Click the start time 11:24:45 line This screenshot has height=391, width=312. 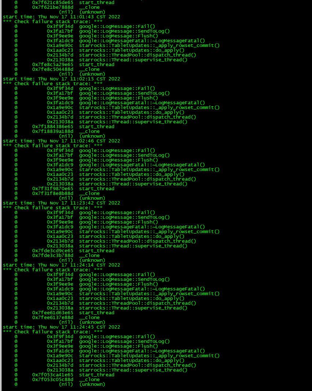click(62, 327)
